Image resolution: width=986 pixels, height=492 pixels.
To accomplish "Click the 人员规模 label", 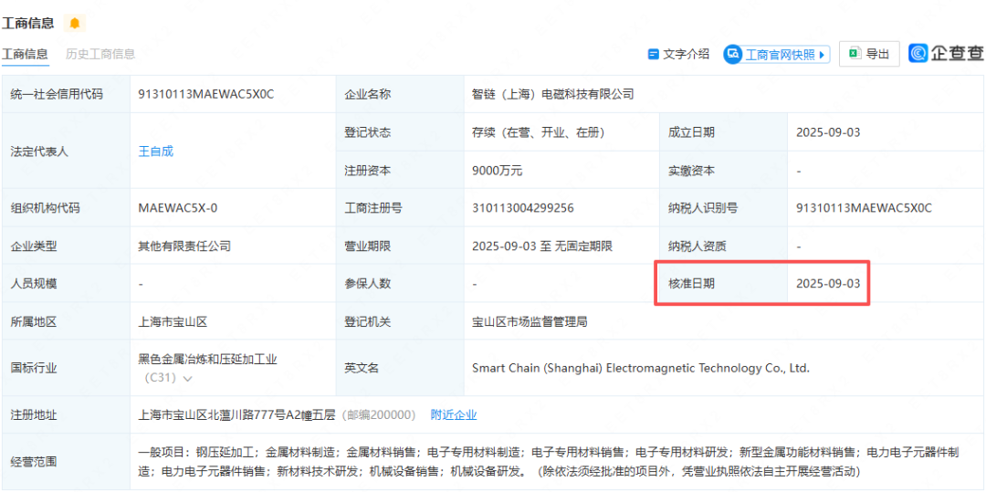I will (34, 283).
